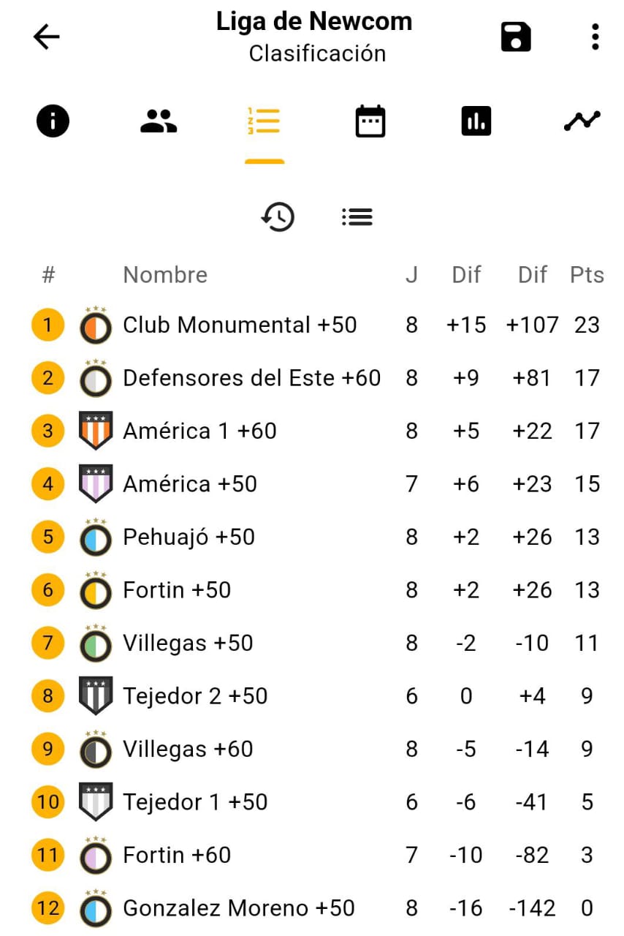The width and height of the screenshot is (624, 936).
Task: Open the info tab icon
Action: tap(53, 121)
